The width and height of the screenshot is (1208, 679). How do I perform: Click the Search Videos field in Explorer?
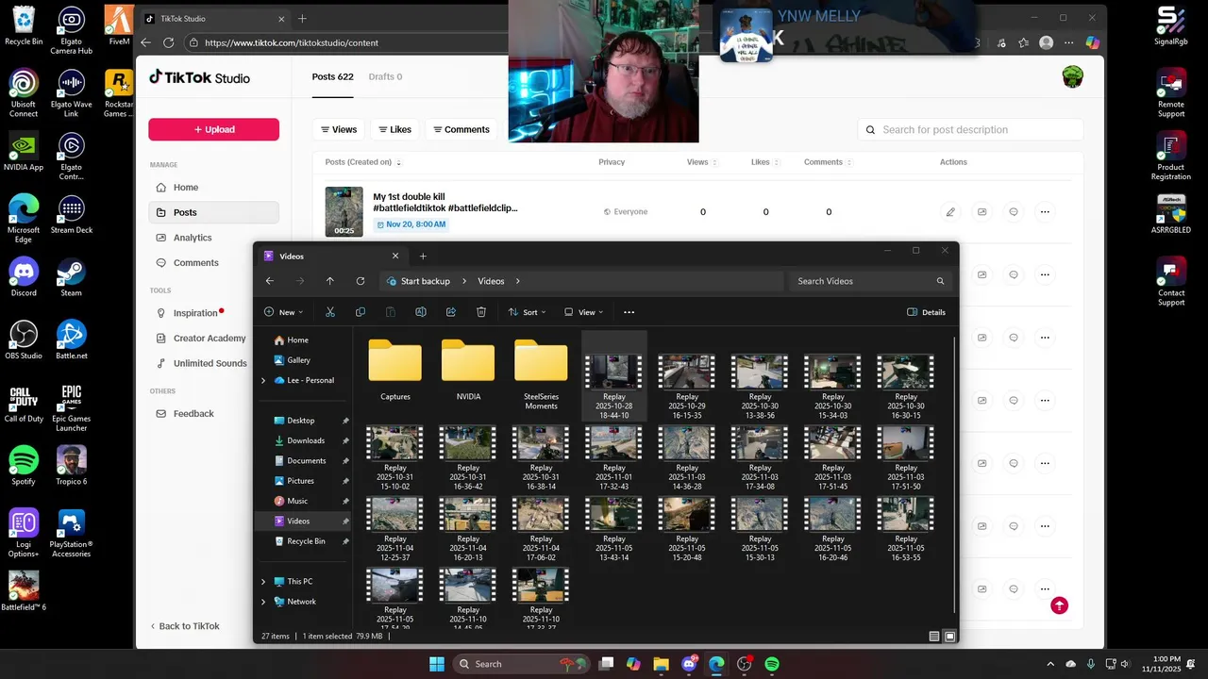[x=869, y=281]
